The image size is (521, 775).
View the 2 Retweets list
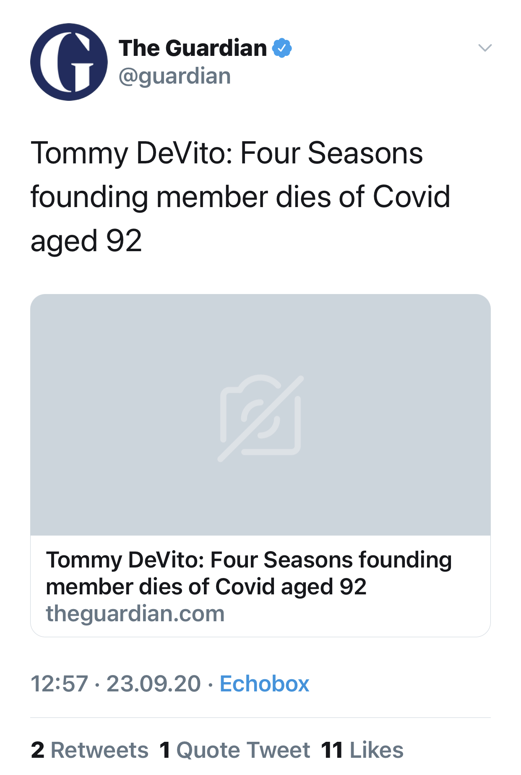click(89, 750)
